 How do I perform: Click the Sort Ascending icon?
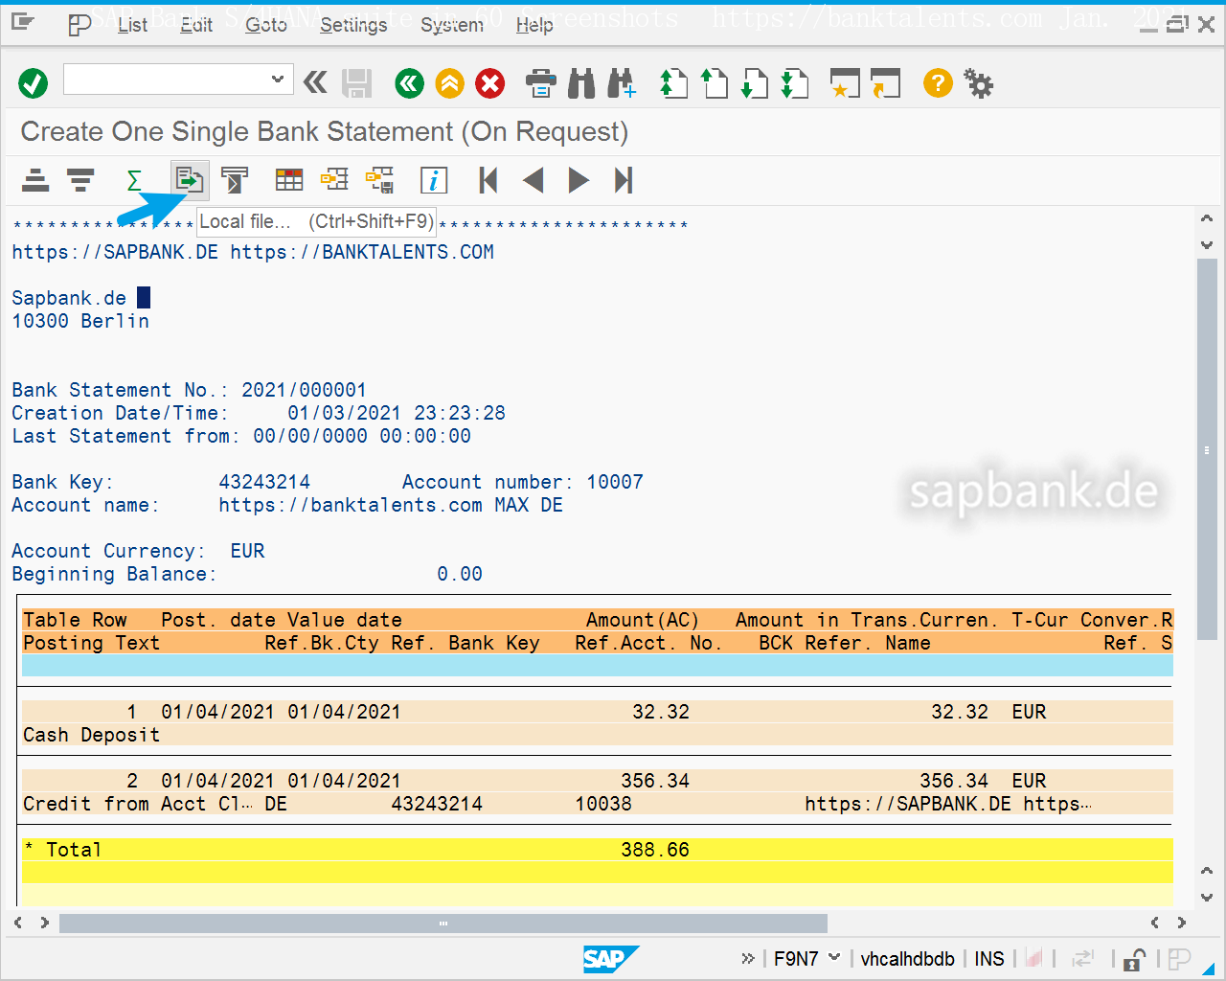35,179
